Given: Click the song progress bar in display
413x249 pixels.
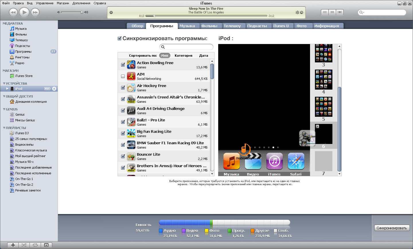Looking at the screenshot, I should point(206,16).
